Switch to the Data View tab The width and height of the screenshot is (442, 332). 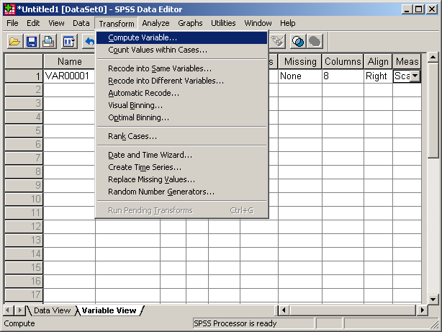52,310
